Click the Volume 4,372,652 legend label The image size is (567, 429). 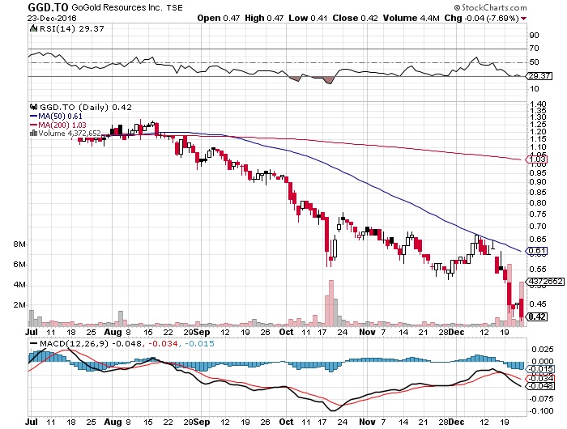click(x=70, y=134)
